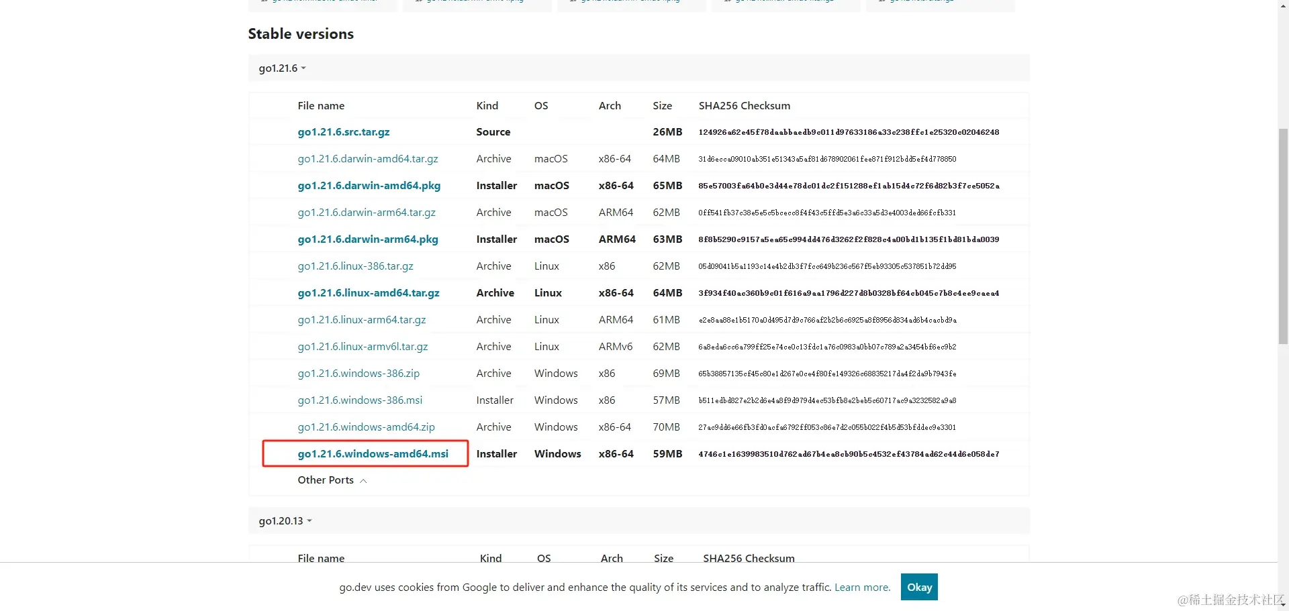The width and height of the screenshot is (1289, 611).
Task: Click the Linux OS cell for linux-386.tar.gz
Action: pos(546,266)
